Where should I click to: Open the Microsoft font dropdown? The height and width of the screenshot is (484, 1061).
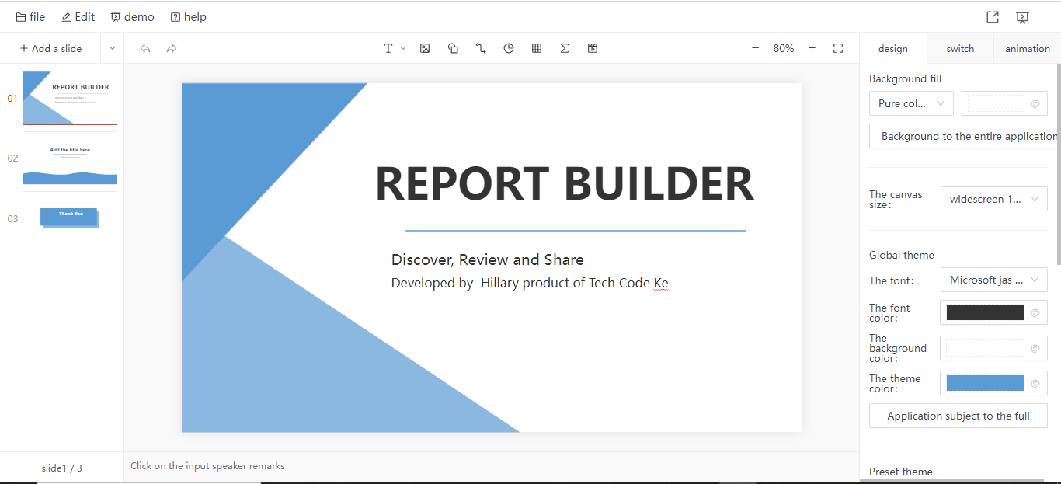pyautogui.click(x=993, y=280)
